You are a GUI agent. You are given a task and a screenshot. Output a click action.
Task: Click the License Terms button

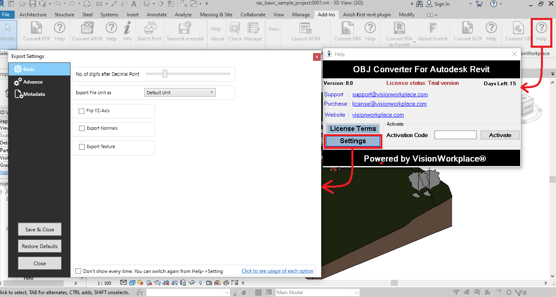pos(353,129)
